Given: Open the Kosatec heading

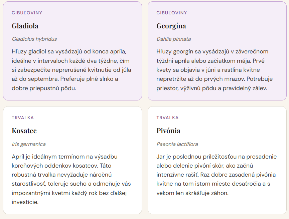Looking at the screenshot, I should point(24,131).
